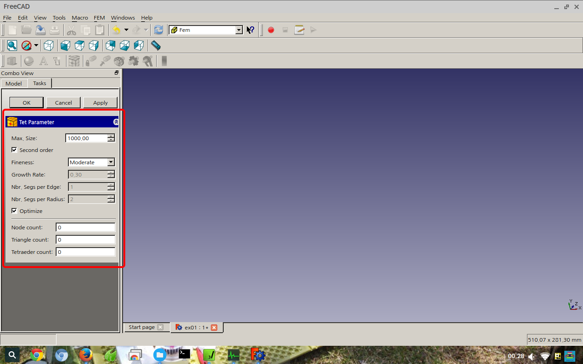Click OK to confirm Tet Parameters

click(26, 102)
